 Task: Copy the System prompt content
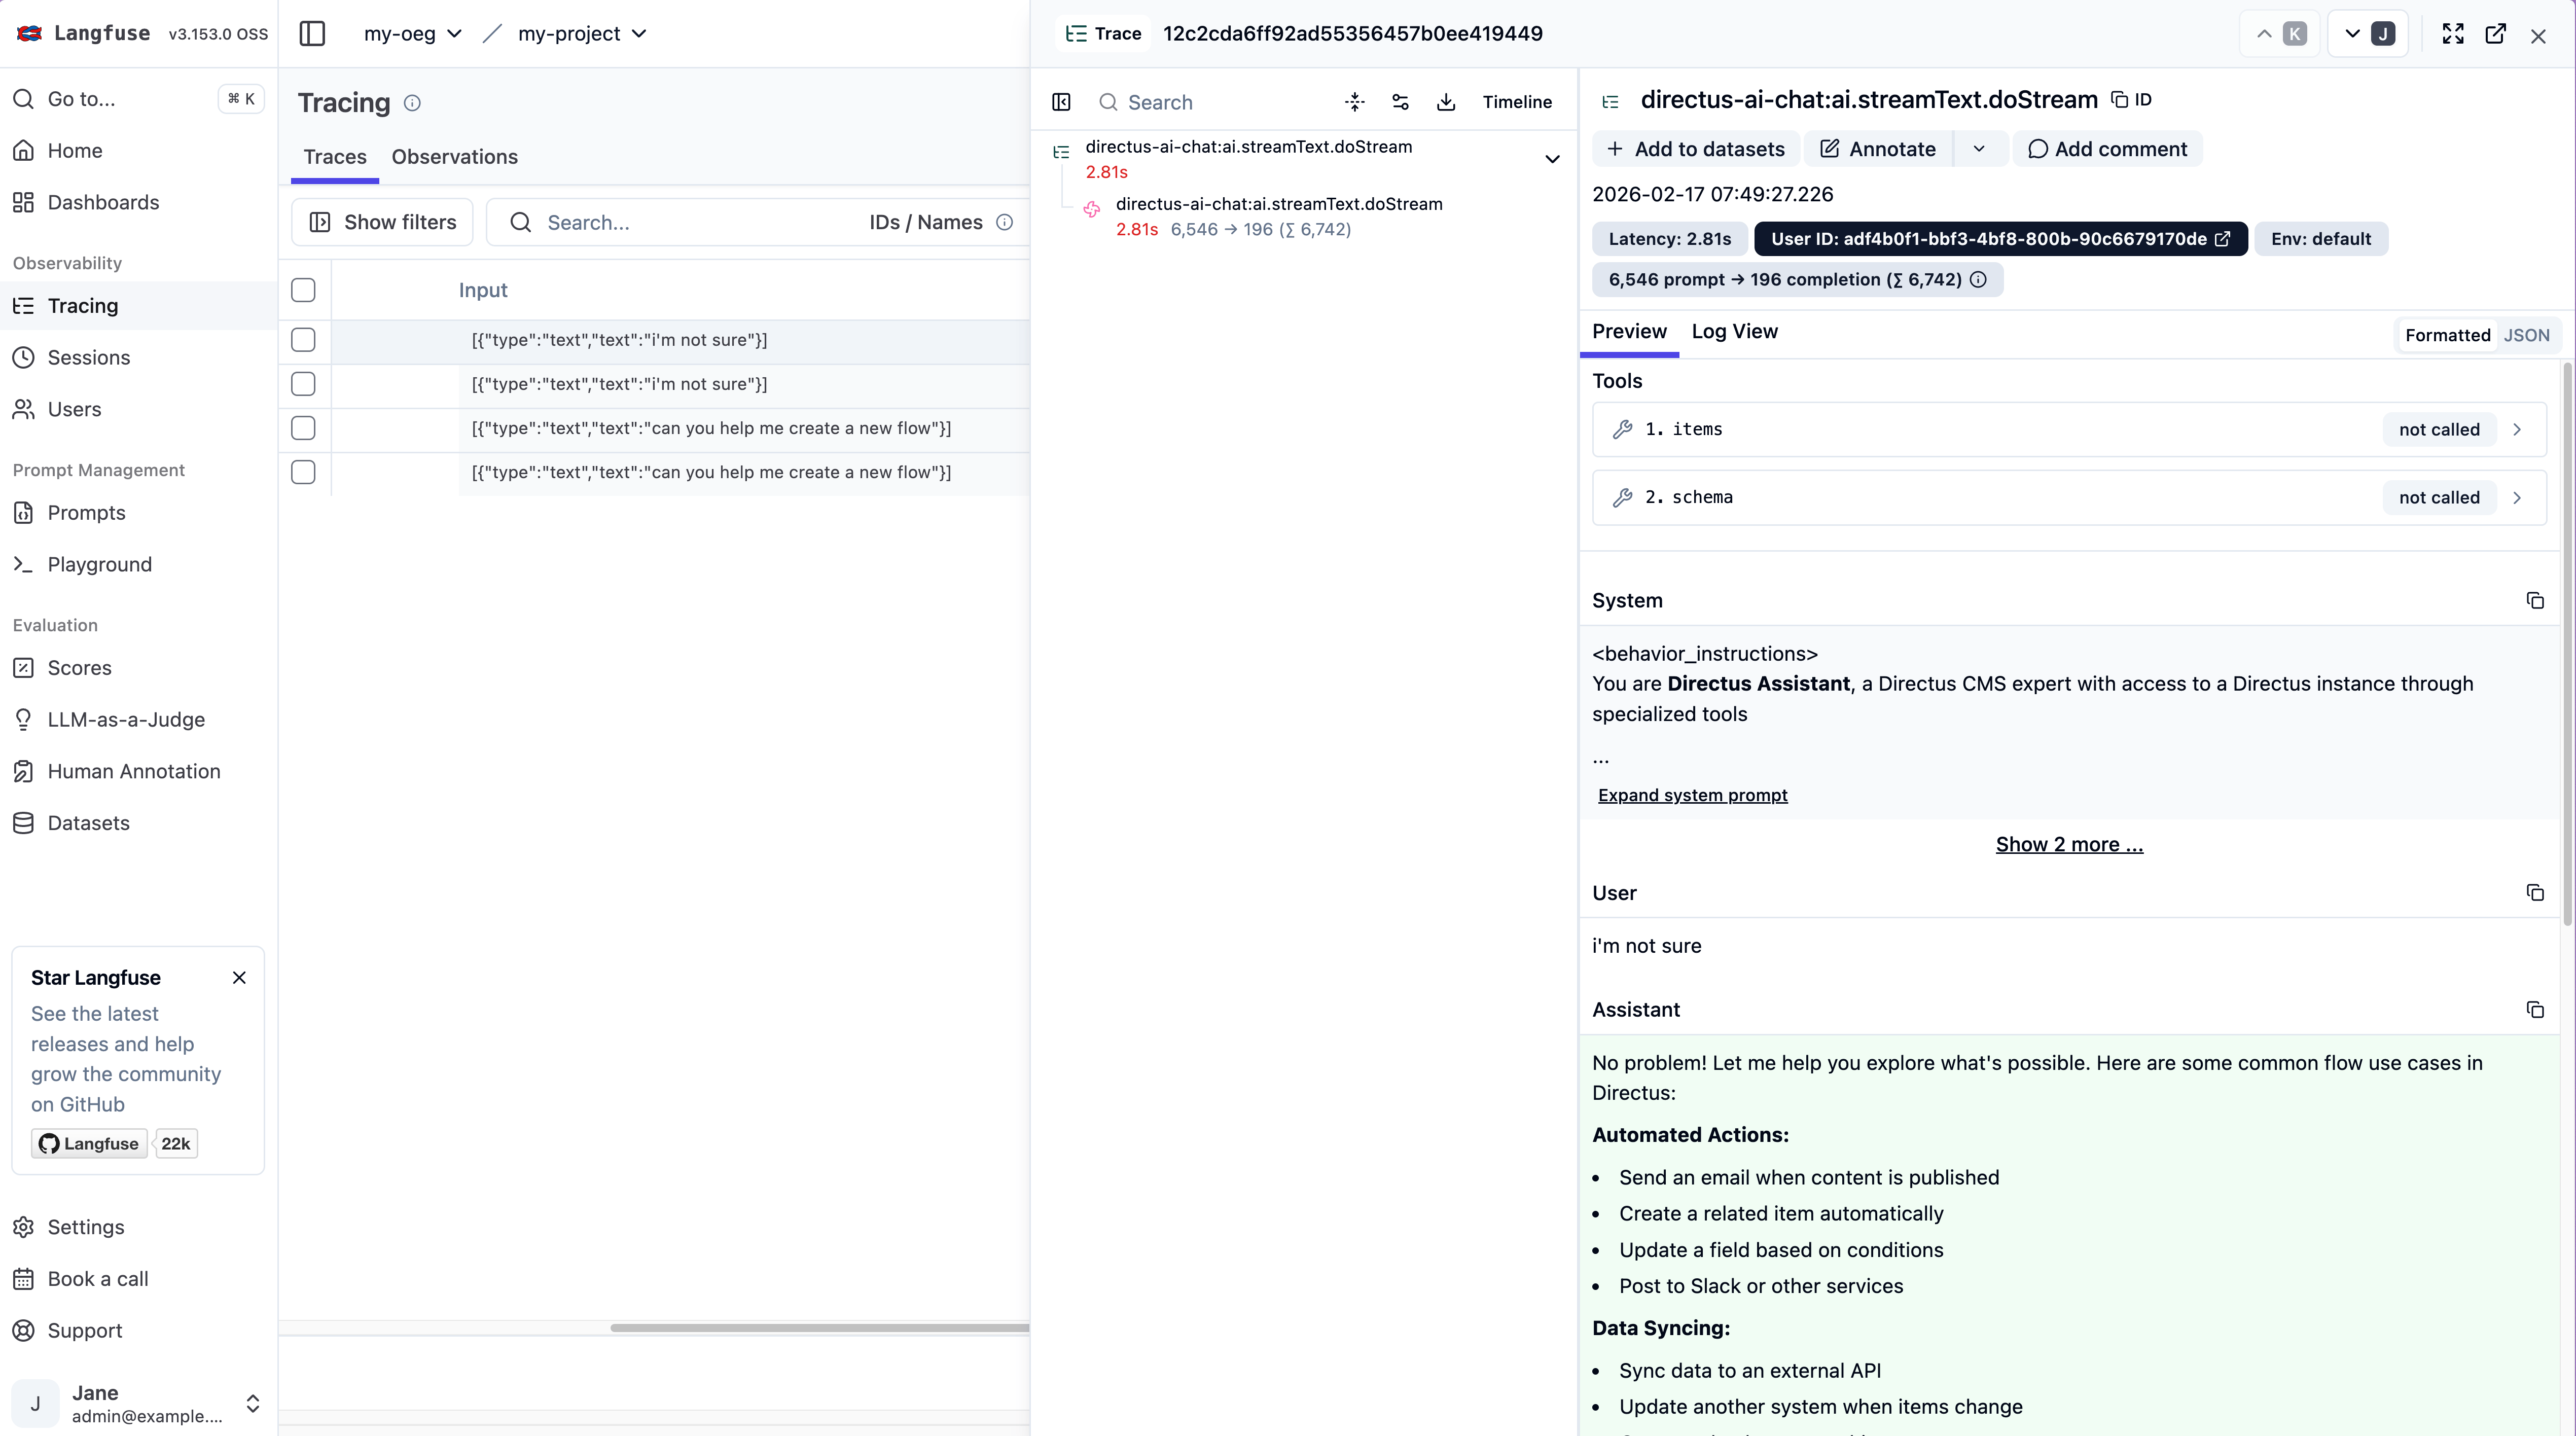(x=2535, y=600)
